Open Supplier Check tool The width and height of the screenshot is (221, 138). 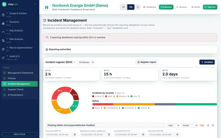[20, 89]
